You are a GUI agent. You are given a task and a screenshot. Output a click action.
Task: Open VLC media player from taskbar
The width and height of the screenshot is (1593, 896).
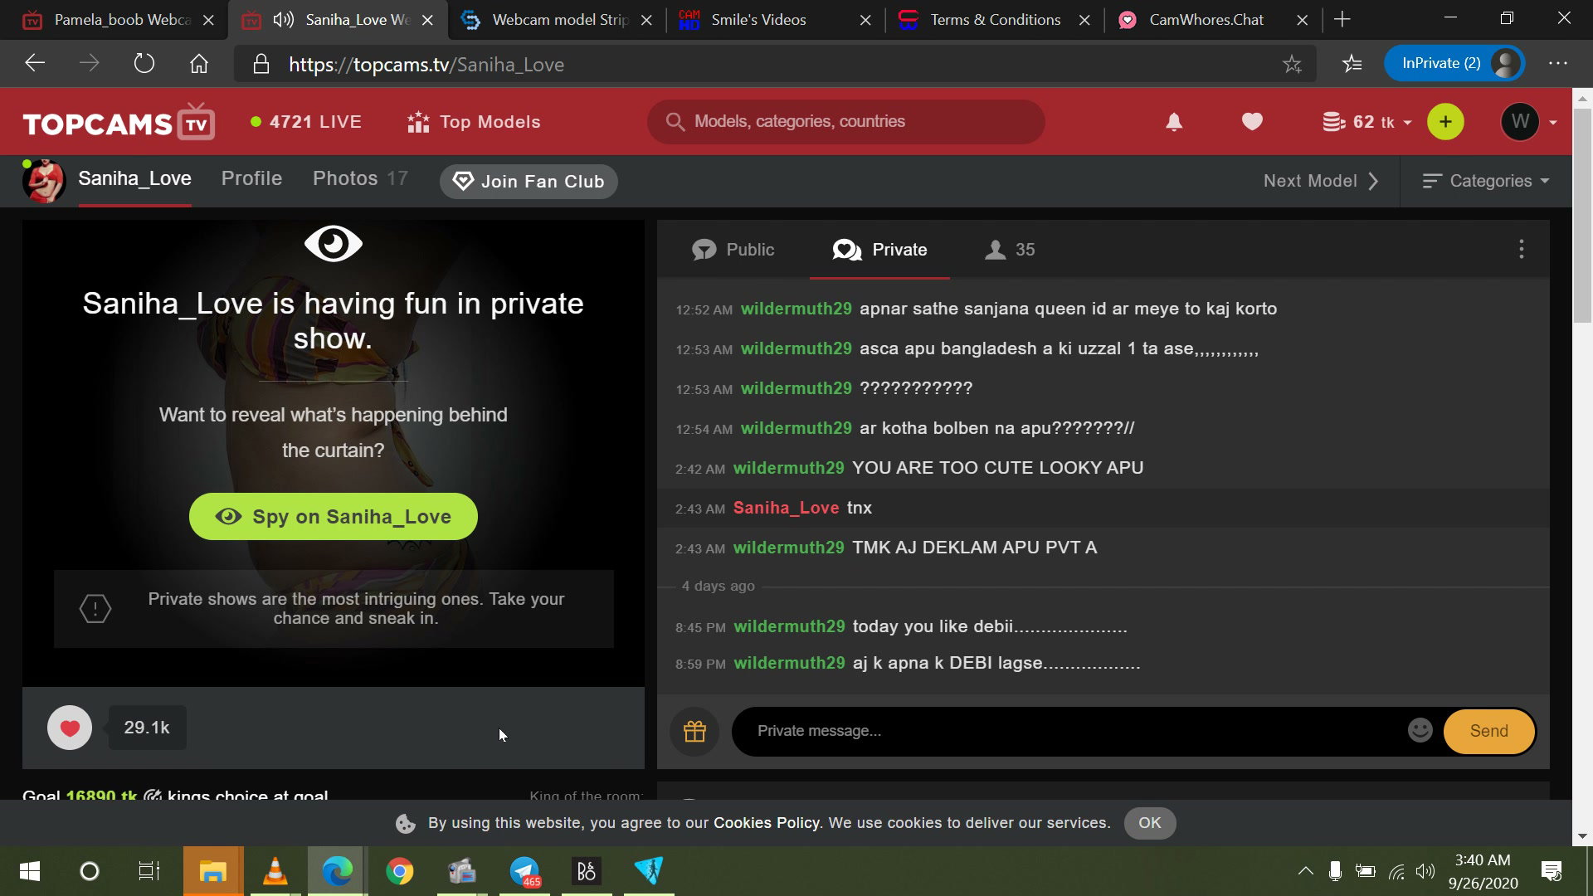tap(275, 871)
